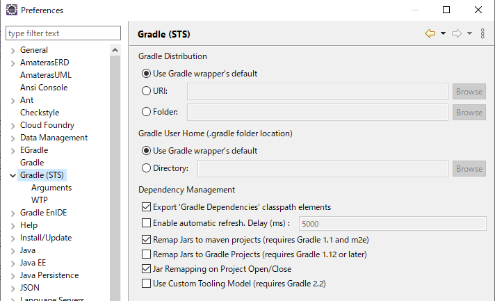Click the back navigation arrow icon

point(430,33)
